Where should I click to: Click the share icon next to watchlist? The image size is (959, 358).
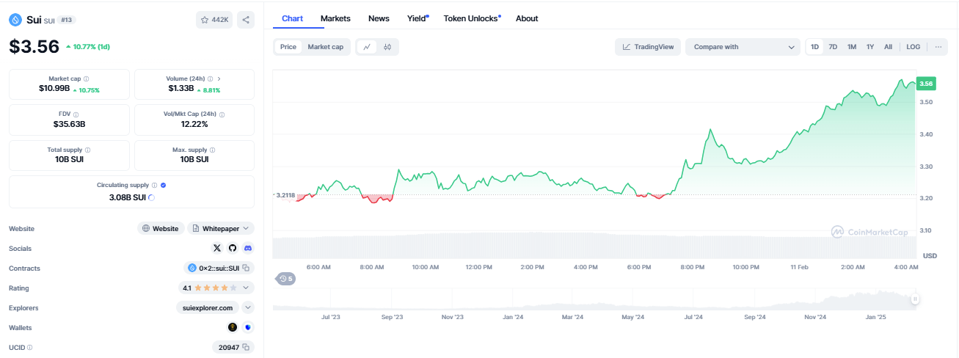click(x=246, y=21)
